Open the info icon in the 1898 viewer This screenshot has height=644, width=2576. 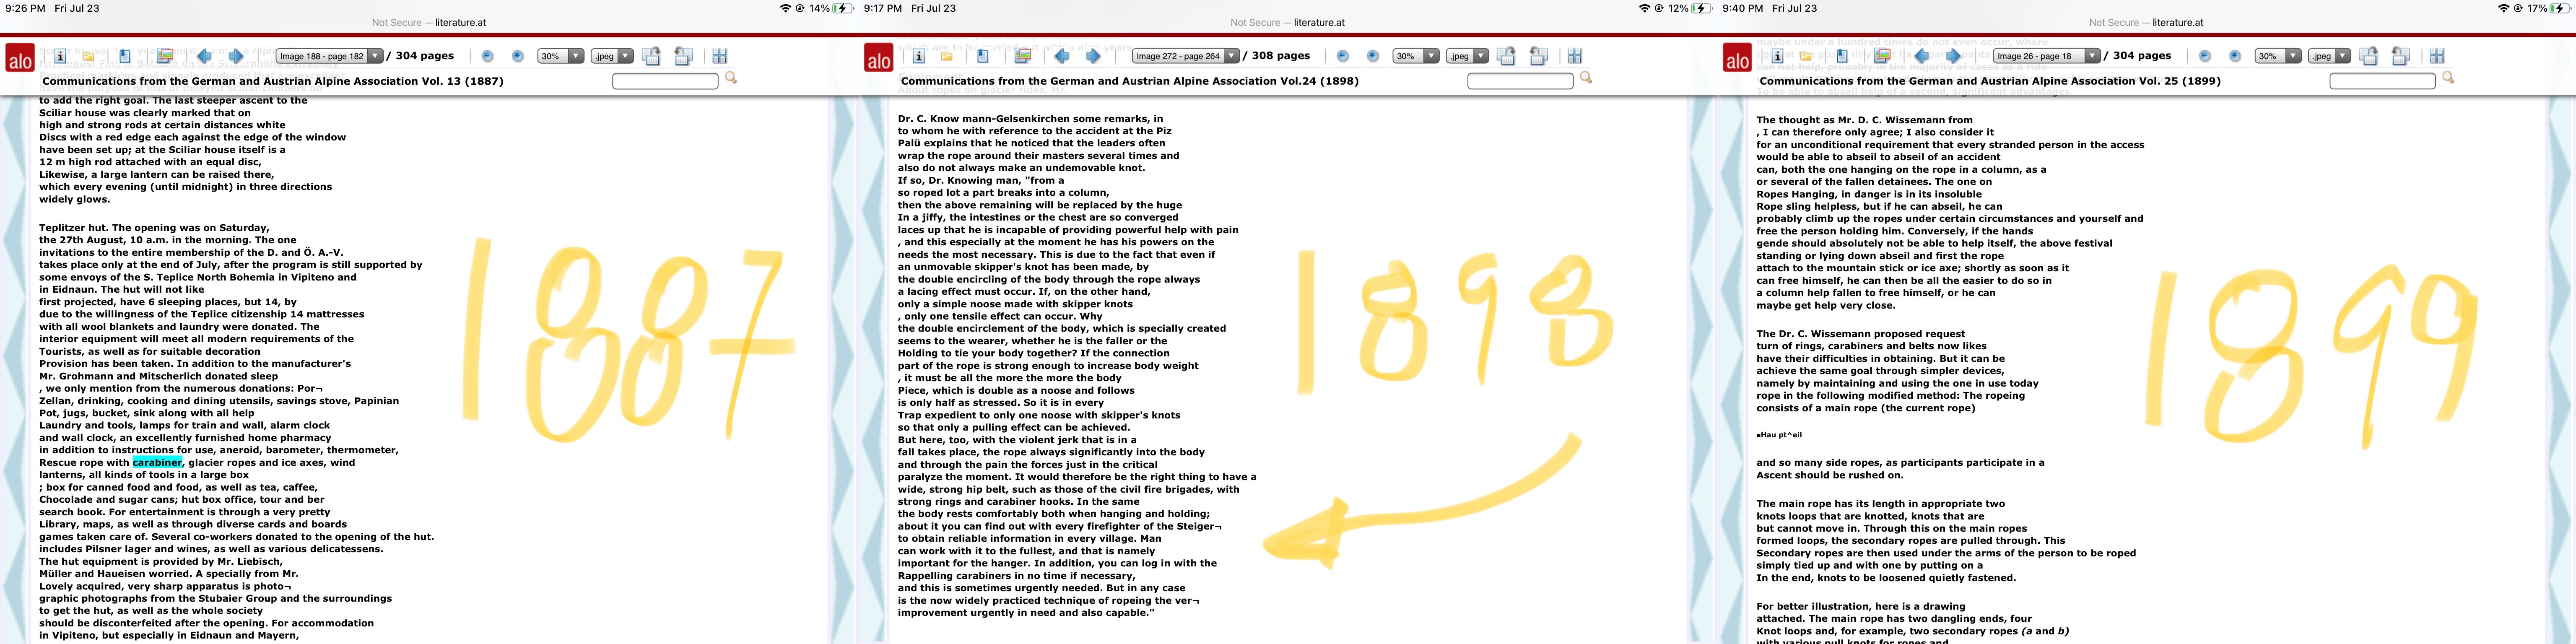pyautogui.click(x=918, y=56)
